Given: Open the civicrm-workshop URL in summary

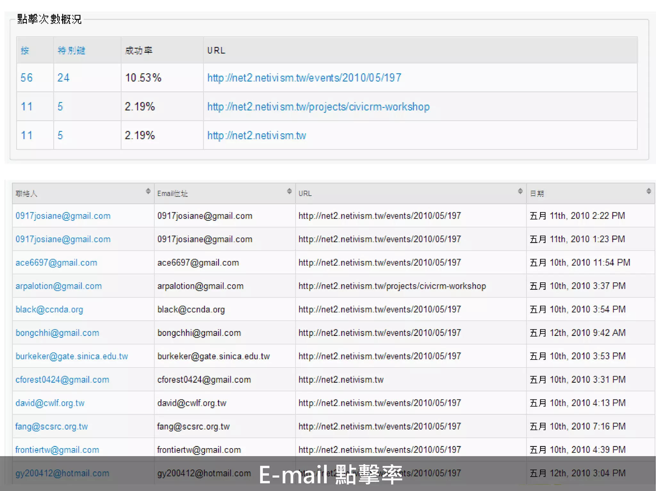Looking at the screenshot, I should coord(318,107).
